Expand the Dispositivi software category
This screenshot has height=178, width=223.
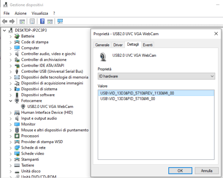tap(10, 95)
